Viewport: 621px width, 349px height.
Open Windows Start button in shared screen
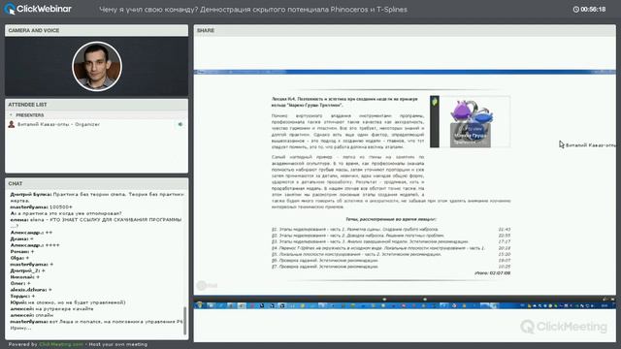pos(199,305)
